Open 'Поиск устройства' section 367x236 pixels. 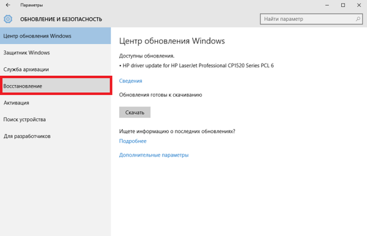coord(55,119)
